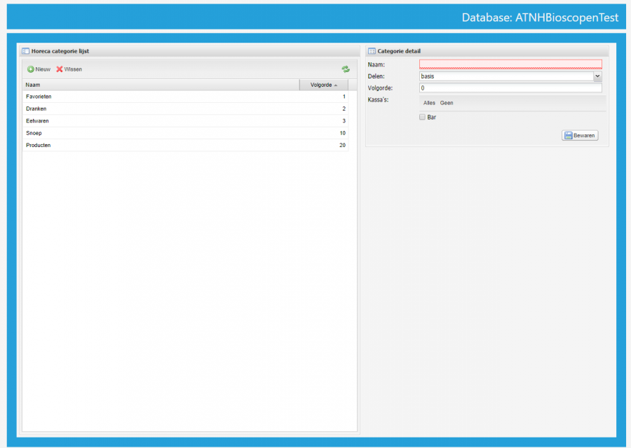631x448 pixels.
Task: Sort by the Naam column header
Action: pos(161,85)
